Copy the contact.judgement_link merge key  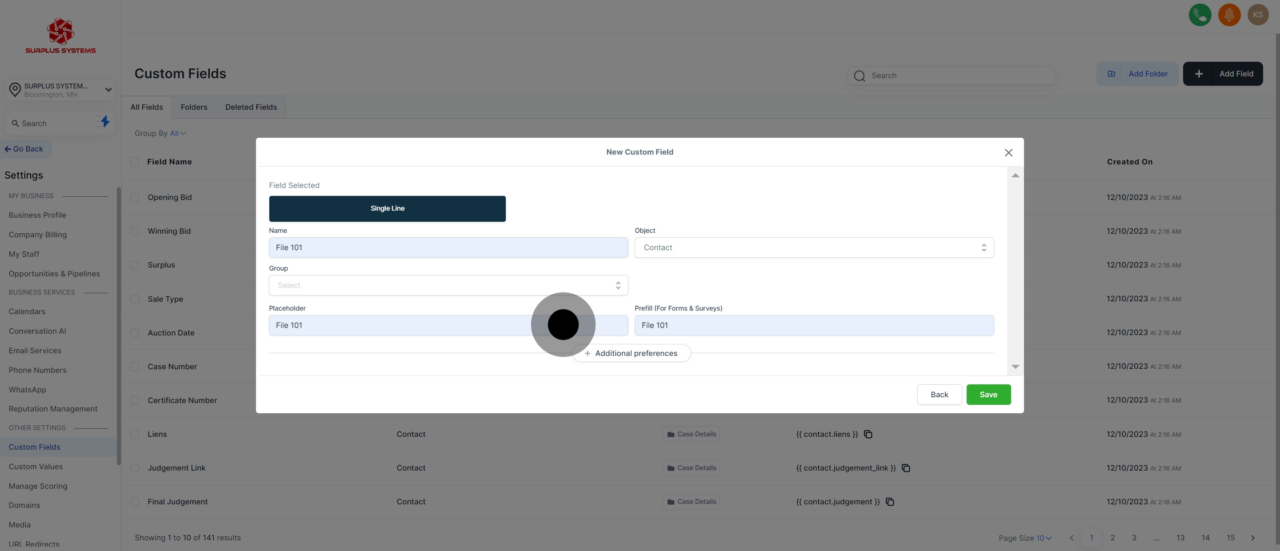pyautogui.click(x=906, y=468)
